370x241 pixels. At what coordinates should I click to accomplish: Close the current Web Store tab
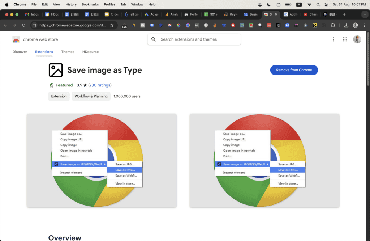click(x=276, y=14)
